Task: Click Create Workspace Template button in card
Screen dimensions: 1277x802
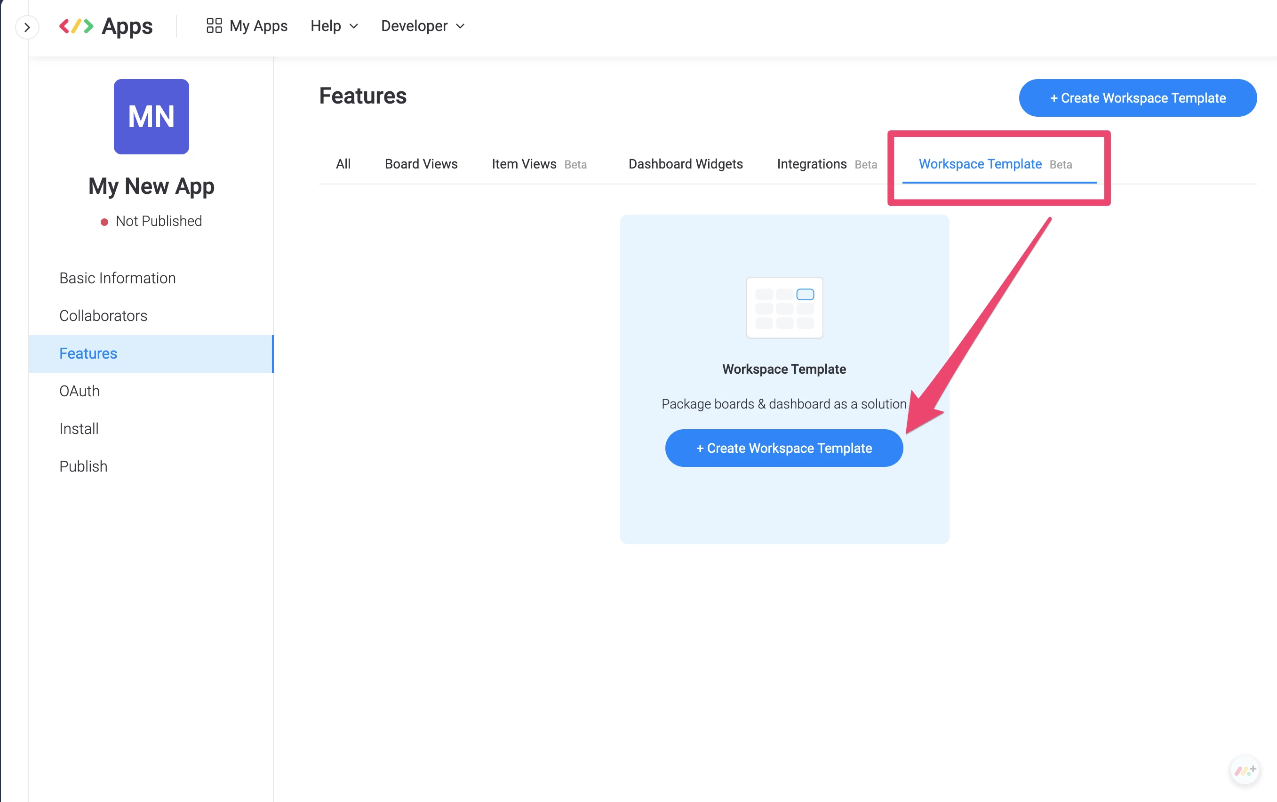Action: point(784,448)
